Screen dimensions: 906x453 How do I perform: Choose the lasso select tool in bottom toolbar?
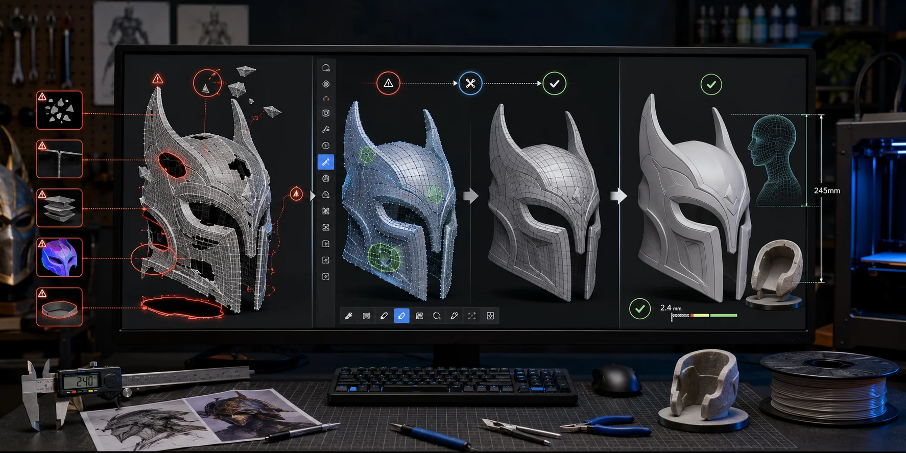pos(437,316)
